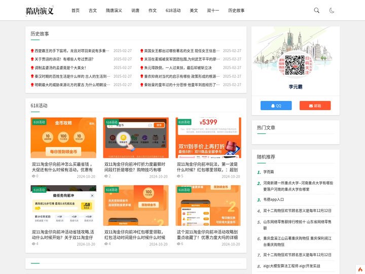365x274 pixels.
Task: Click the 隋唐演义 site logo
Action: pos(40,11)
